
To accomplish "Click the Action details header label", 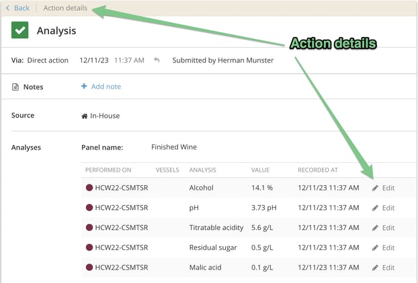I will pos(65,8).
